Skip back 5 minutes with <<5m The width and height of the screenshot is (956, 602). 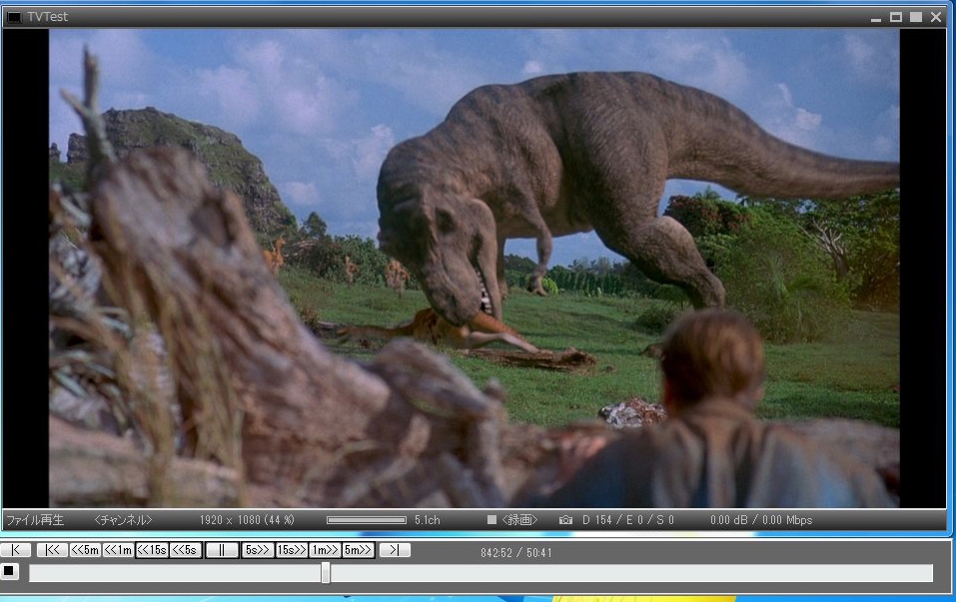[x=85, y=550]
